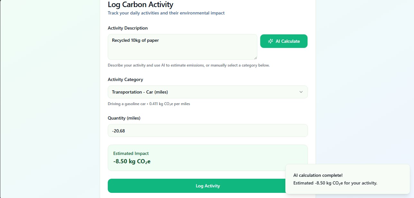Click into the Quantity (miles) field

point(207,130)
